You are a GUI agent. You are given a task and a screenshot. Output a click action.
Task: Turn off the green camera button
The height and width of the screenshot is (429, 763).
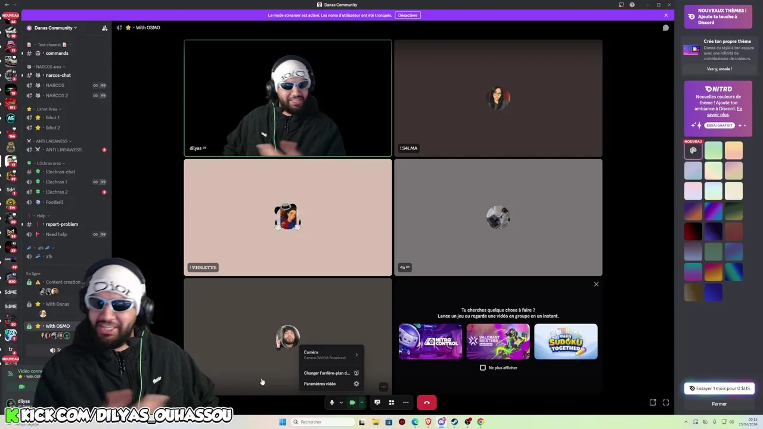[x=352, y=403]
